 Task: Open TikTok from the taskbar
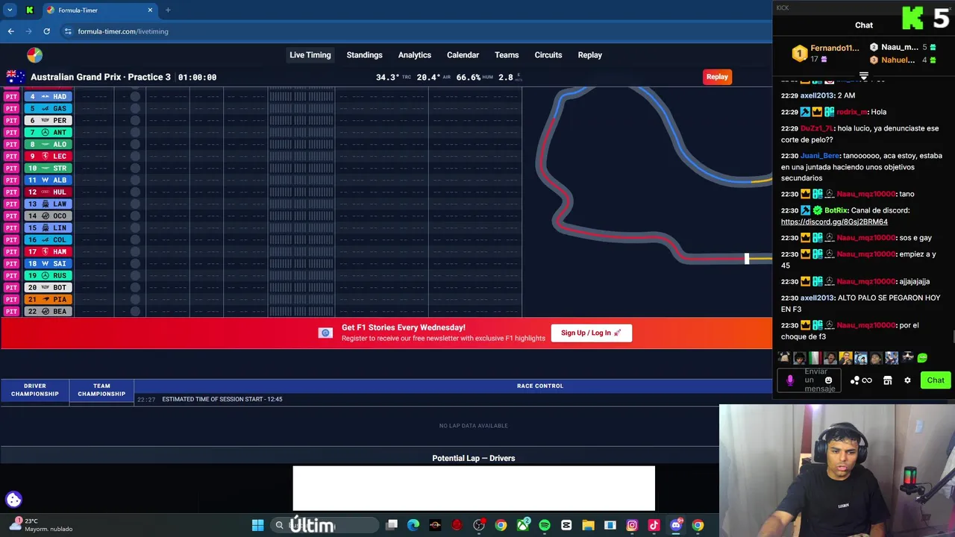(x=654, y=525)
